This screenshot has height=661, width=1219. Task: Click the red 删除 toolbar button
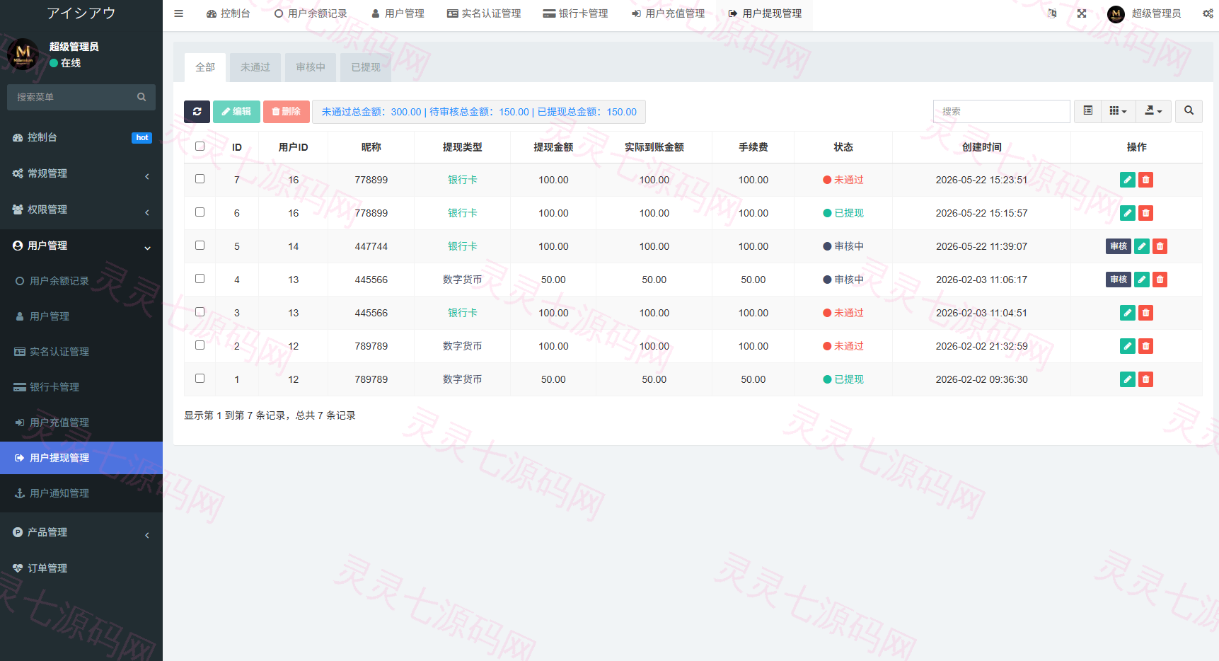coord(287,112)
